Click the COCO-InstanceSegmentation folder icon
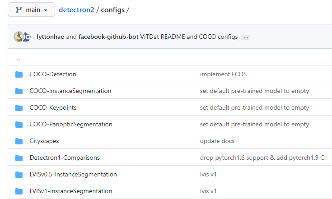This screenshot has width=332, height=199. [x=19, y=91]
